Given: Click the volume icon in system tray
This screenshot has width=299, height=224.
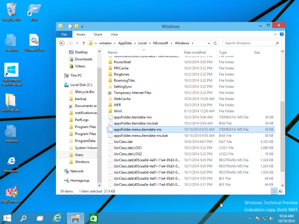Looking at the screenshot, I should click(x=272, y=219).
